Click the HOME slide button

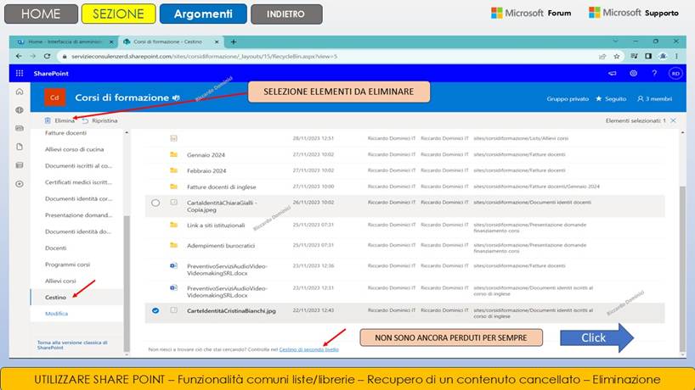click(x=41, y=14)
